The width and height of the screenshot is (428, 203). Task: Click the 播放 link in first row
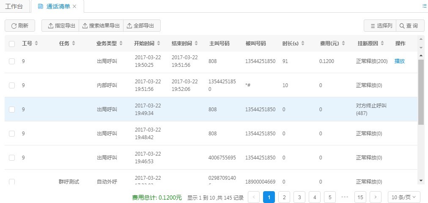399,61
